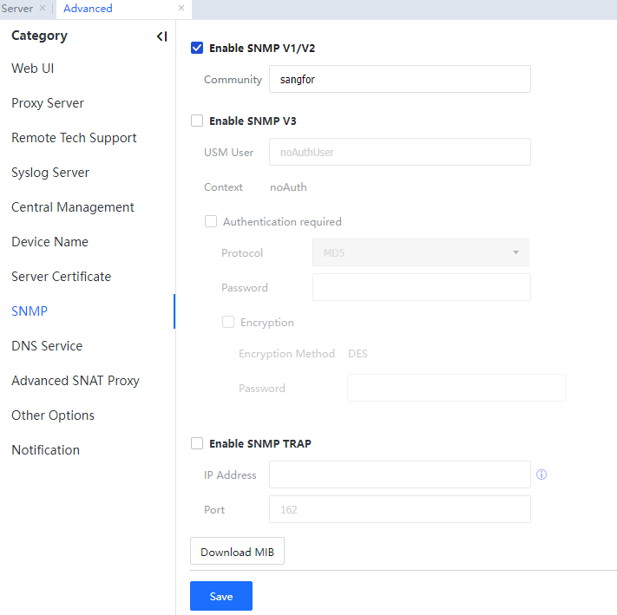Close the Server tab
Image resolution: width=617 pixels, height=615 pixels.
click(43, 8)
